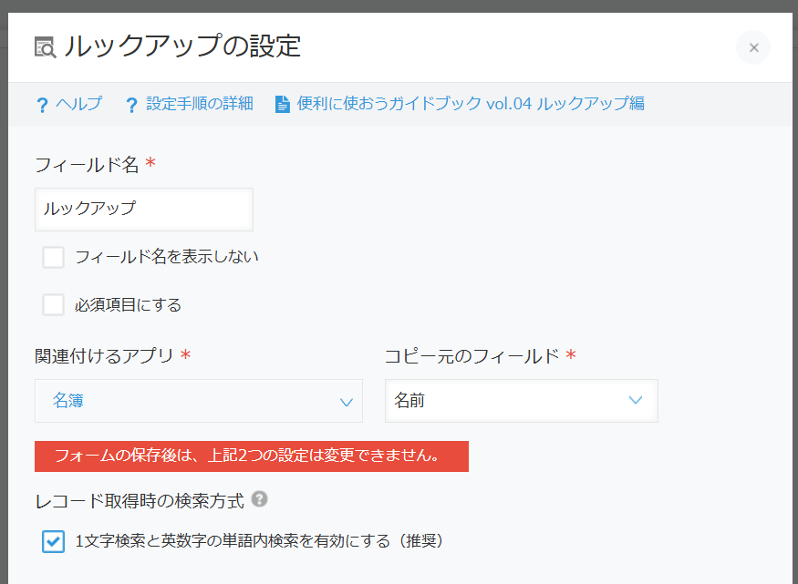Check the 必須項目にする checkbox

point(54,305)
